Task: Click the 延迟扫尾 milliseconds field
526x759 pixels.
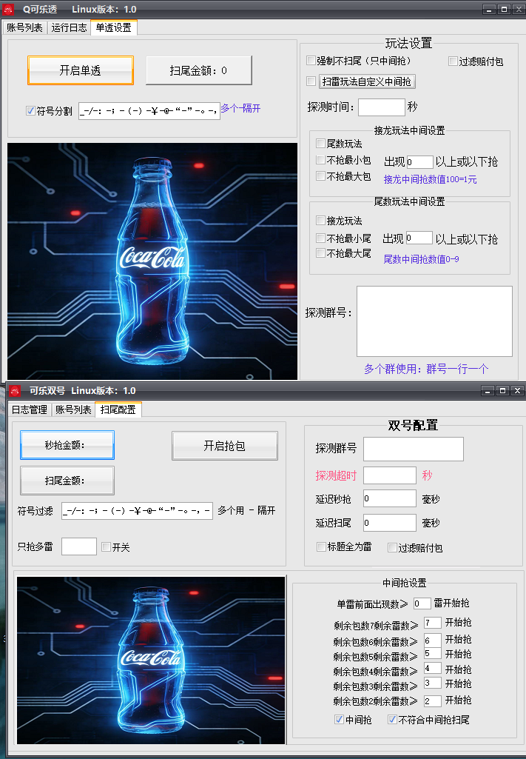Action: tap(390, 523)
